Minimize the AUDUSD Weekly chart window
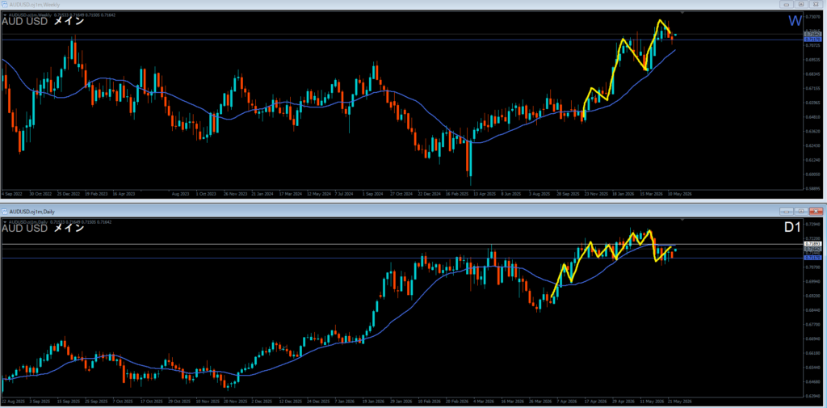 (x=788, y=4)
